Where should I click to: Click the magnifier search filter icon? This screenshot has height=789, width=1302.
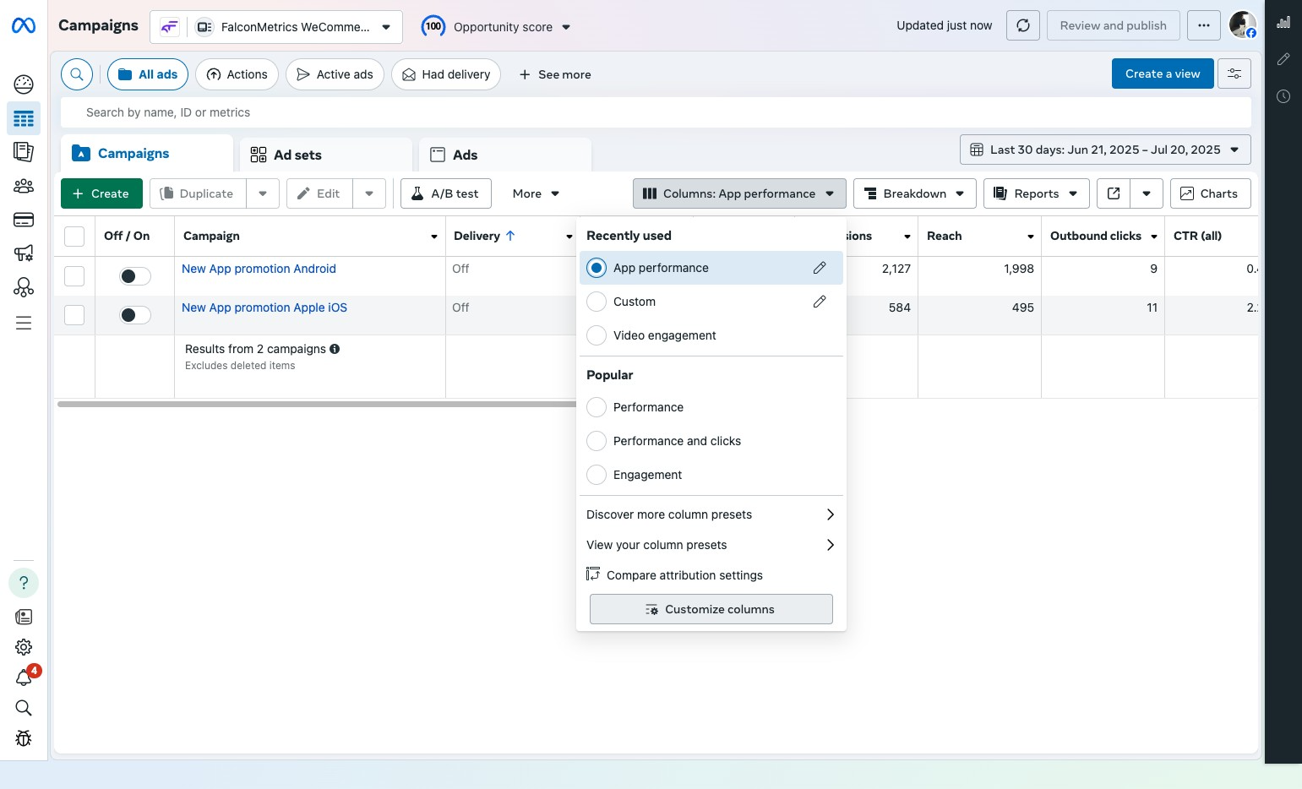click(77, 74)
